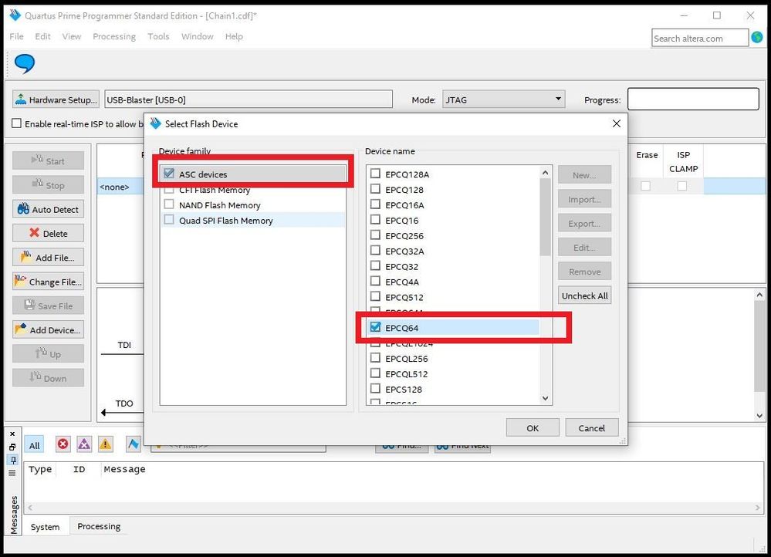Check the Quad SPI Flash Memory family
771x557 pixels.
[x=169, y=220]
